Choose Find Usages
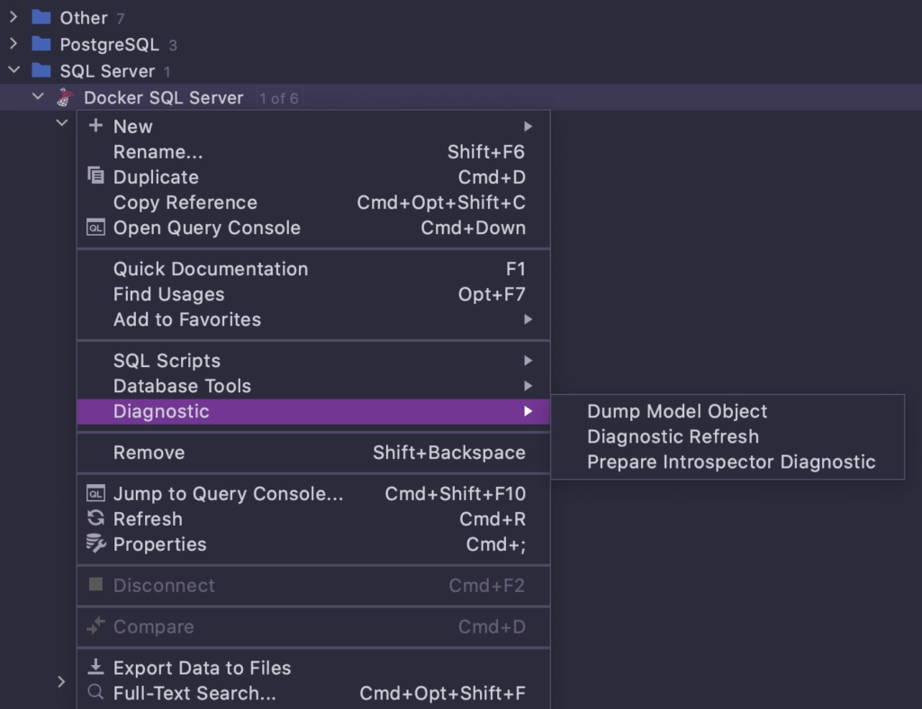Image resolution: width=922 pixels, height=709 pixels. 313,294
